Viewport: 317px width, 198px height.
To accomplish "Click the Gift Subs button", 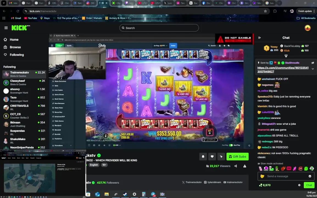I will tap(238, 156).
